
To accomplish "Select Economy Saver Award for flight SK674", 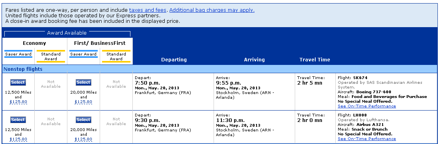I will pyautogui.click(x=18, y=83).
